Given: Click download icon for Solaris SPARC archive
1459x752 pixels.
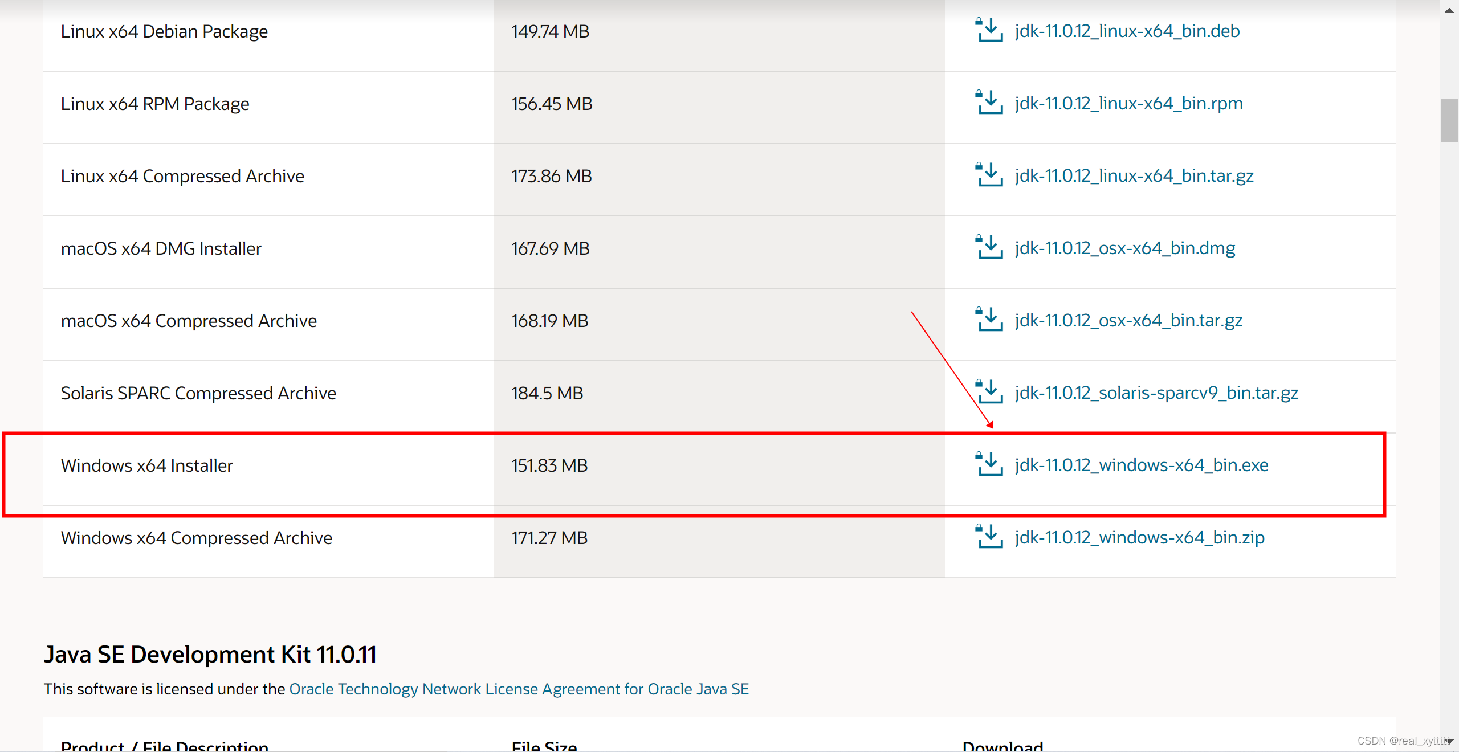Looking at the screenshot, I should 989,393.
